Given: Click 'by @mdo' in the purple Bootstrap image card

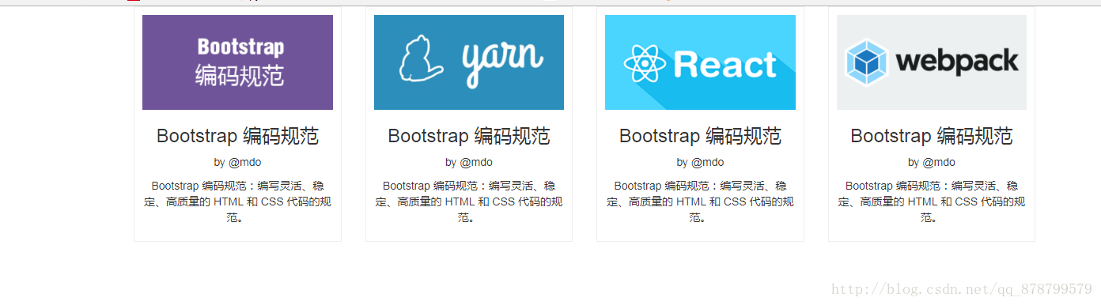Looking at the screenshot, I should [237, 163].
